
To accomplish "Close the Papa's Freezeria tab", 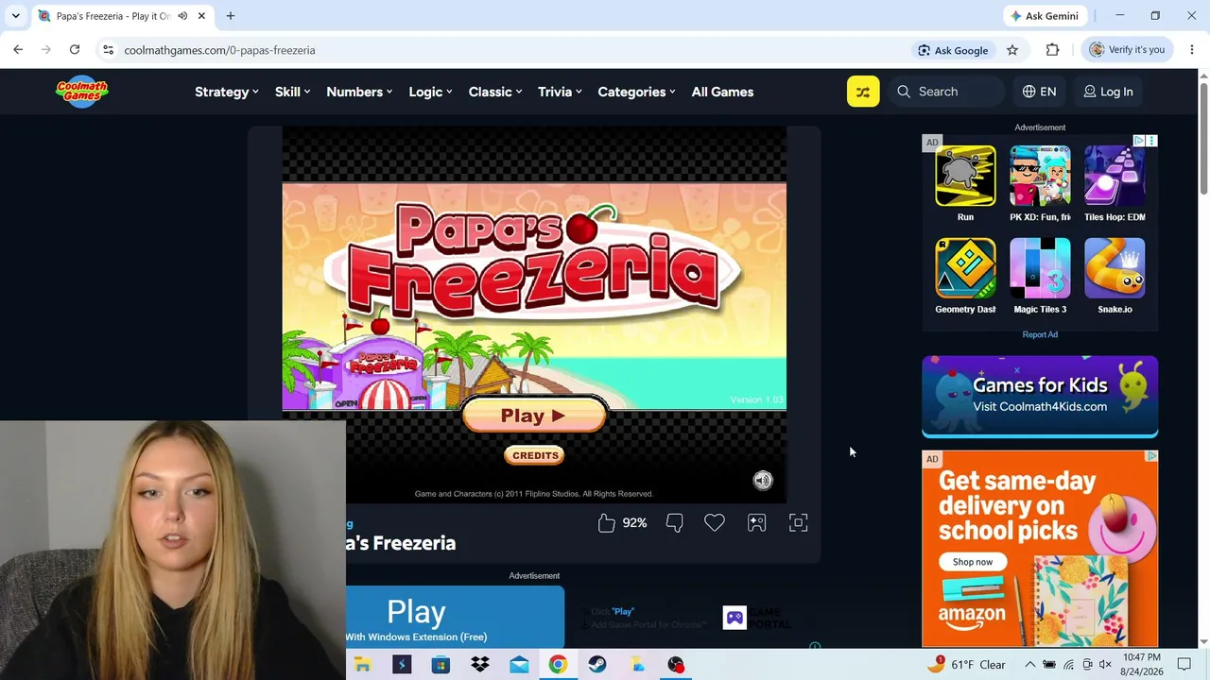I will (201, 16).
